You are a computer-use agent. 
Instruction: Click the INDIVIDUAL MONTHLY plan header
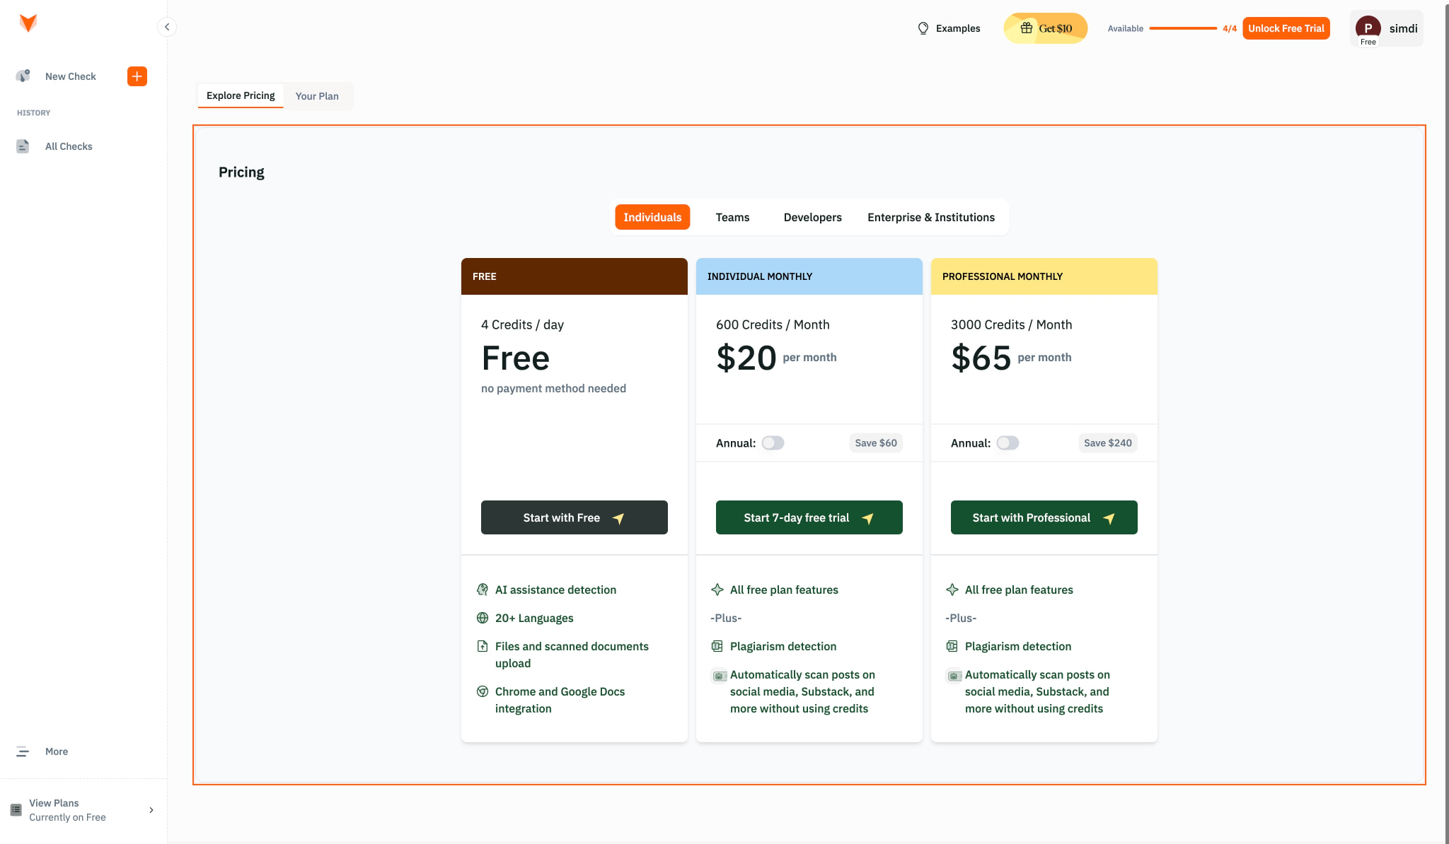tap(809, 276)
